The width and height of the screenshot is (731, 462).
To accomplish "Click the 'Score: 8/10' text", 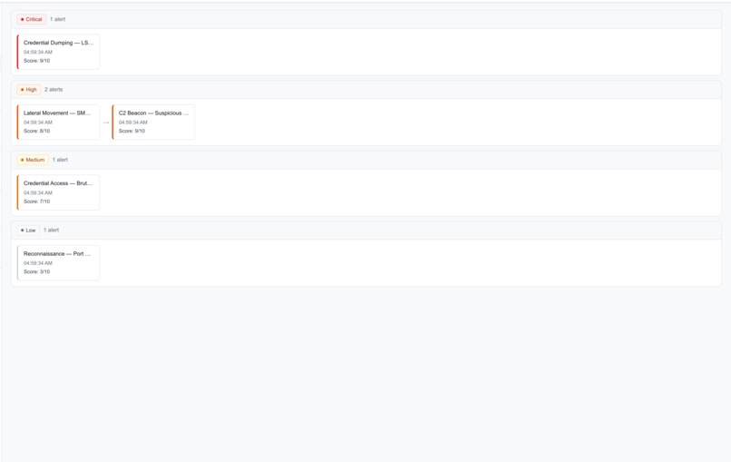I will [x=37, y=131].
